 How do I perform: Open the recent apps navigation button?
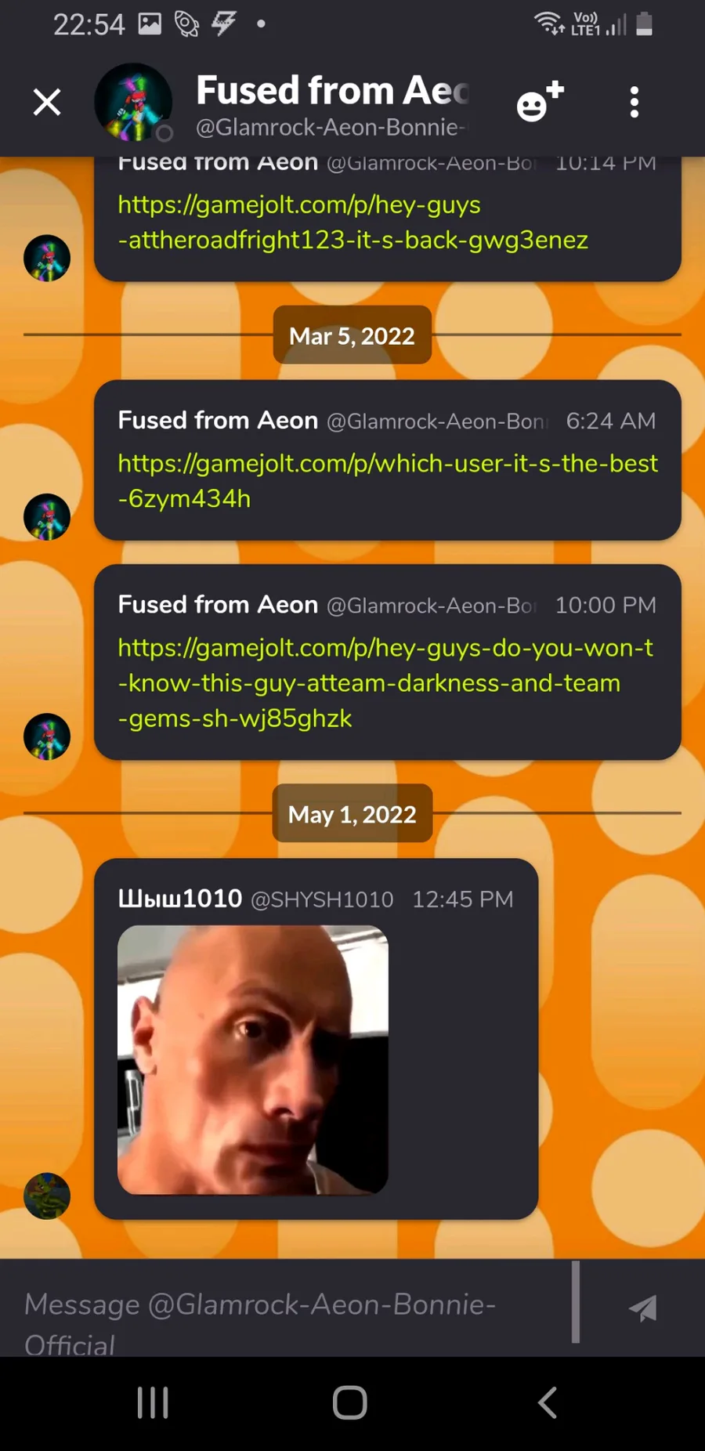pyautogui.click(x=153, y=1402)
